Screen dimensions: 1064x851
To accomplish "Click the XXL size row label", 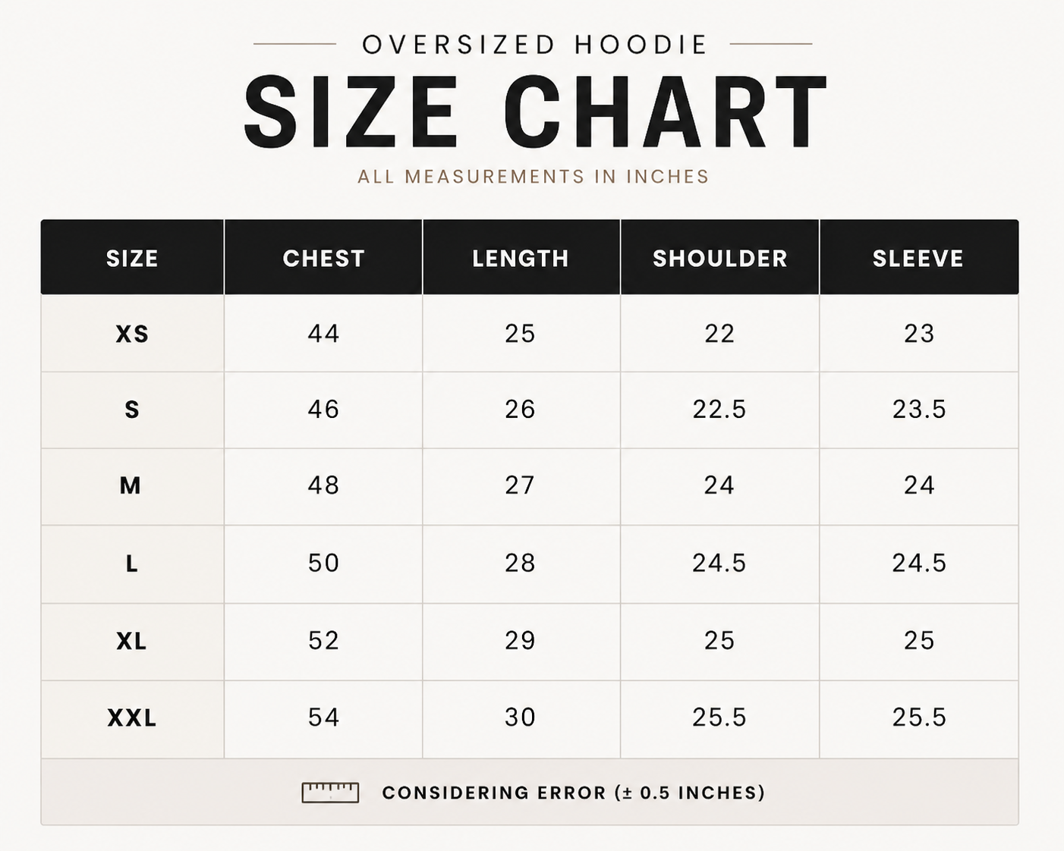I will tap(132, 718).
